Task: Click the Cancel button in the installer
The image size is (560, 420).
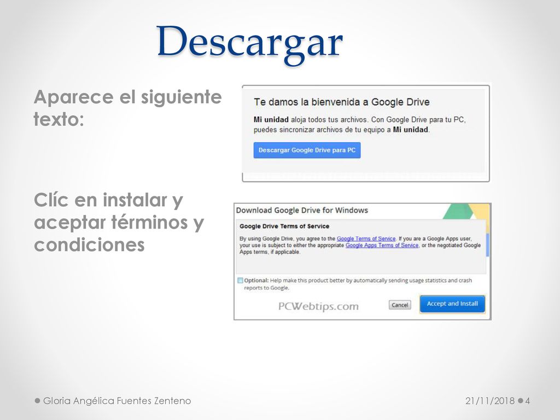Action: coord(400,305)
